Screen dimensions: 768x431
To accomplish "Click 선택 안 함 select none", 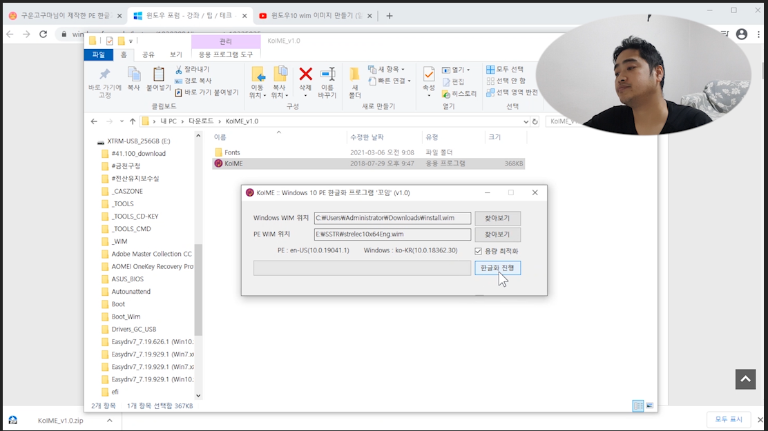I will pos(506,81).
